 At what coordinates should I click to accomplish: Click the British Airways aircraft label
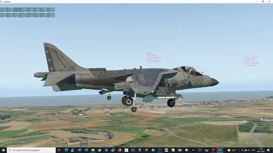(252, 62)
